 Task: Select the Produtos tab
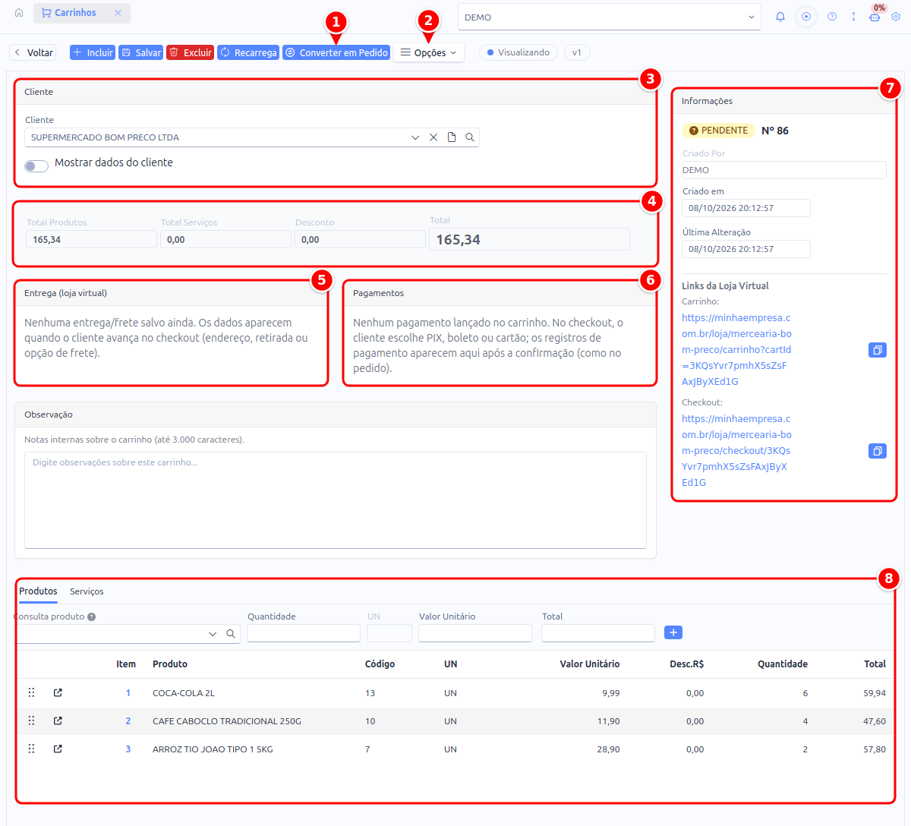38,591
